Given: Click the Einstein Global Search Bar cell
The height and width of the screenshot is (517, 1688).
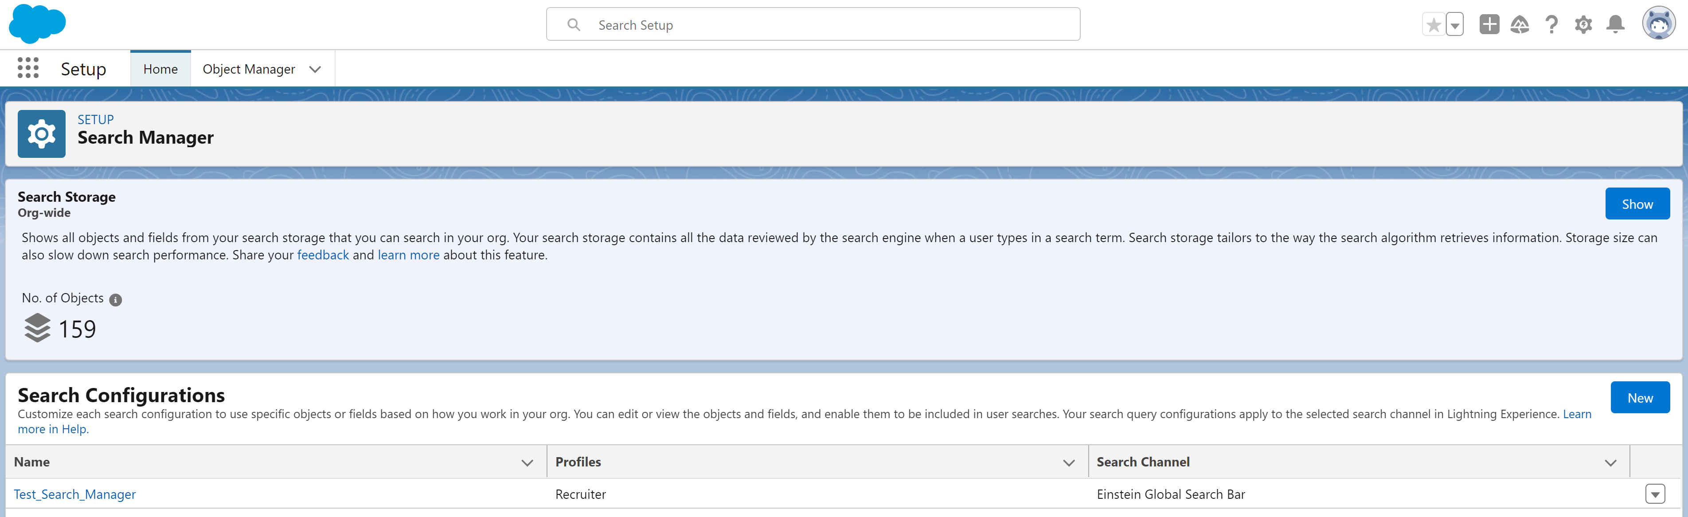Looking at the screenshot, I should 1170,494.
